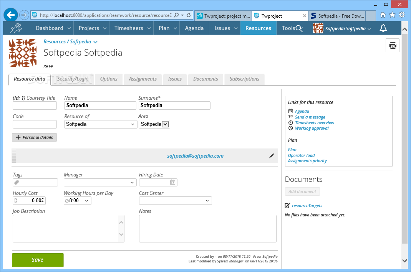
Task: Switch to the Subscriptions tab
Action: (244, 79)
